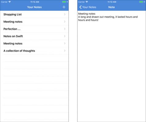This screenshot has height=122, width=146.
Task: Open the Shopping List chevron
Action: (x=65, y=14)
